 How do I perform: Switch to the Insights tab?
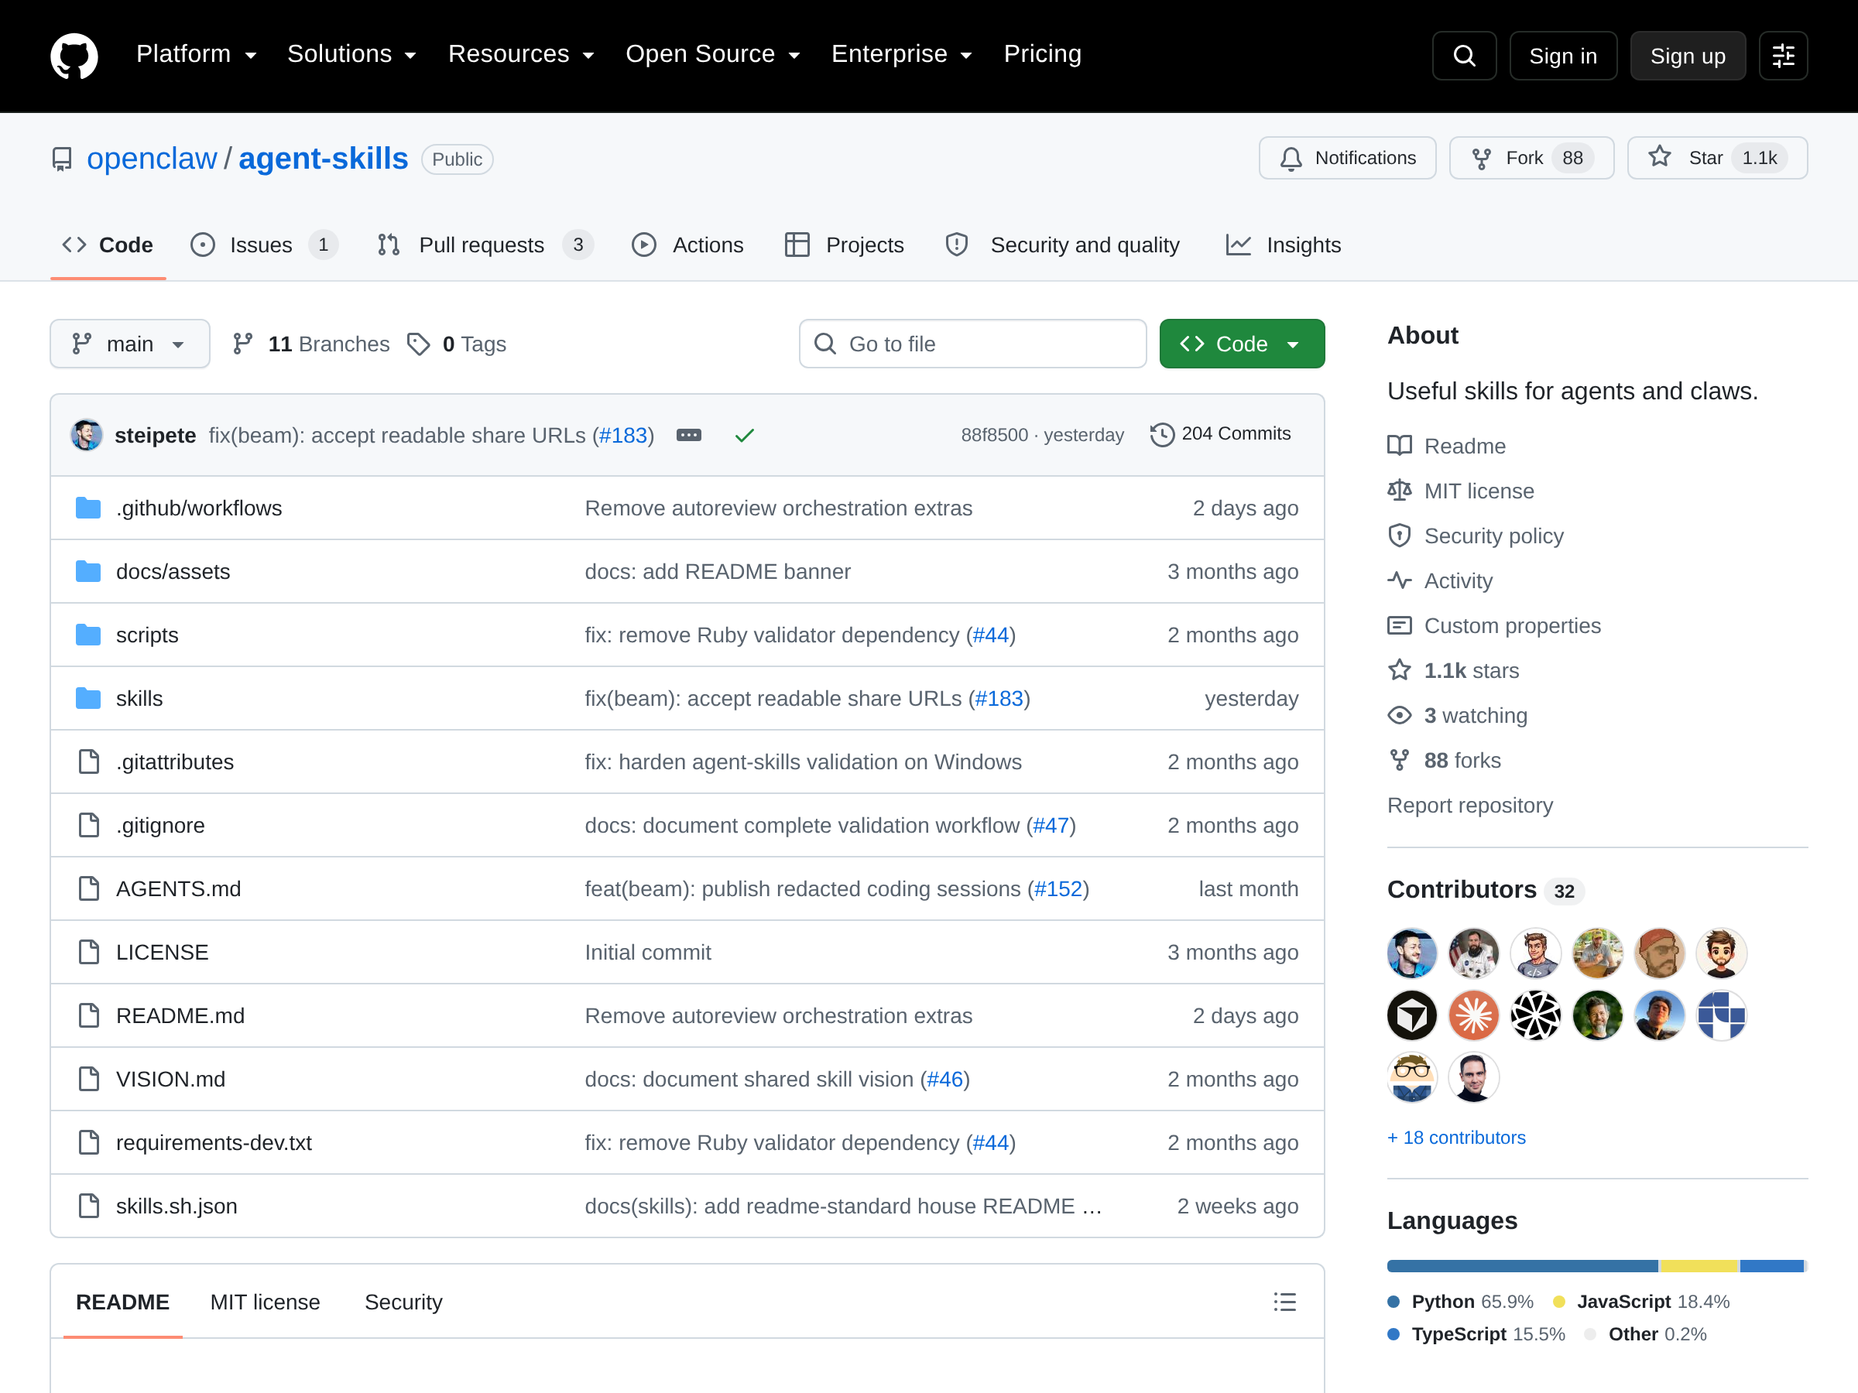[x=1284, y=245]
